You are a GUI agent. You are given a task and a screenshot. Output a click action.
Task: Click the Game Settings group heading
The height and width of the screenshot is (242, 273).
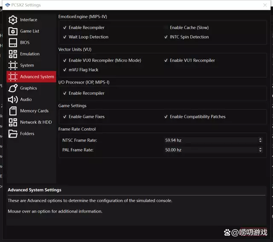click(x=73, y=106)
